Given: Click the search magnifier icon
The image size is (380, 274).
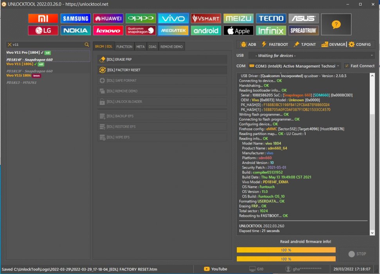Looking at the screenshot, I should pyautogui.click(x=87, y=44).
